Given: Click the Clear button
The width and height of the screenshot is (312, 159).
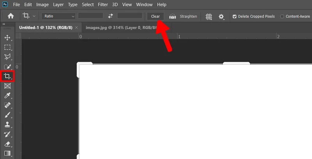Looking at the screenshot, I should pyautogui.click(x=155, y=16).
